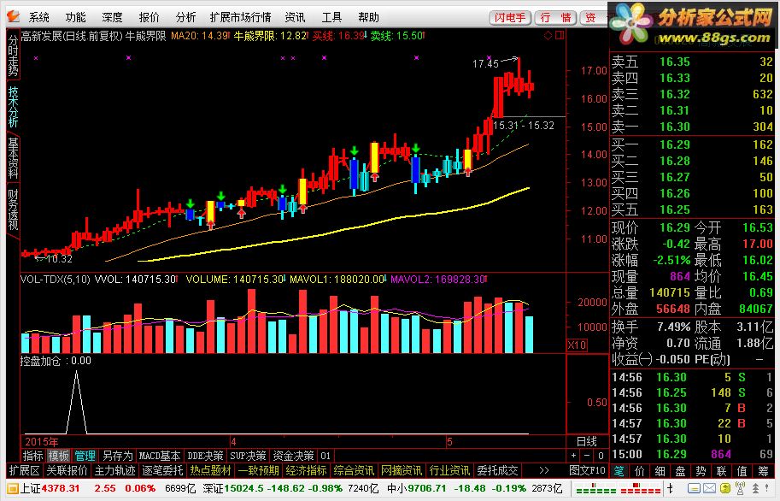The height and width of the screenshot is (501, 780).
Task: Select the 01 template tab
Action: tap(325, 456)
